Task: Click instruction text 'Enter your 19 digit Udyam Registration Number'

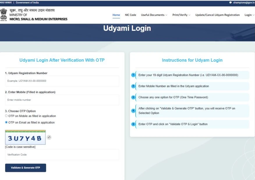Action: [x=188, y=75]
